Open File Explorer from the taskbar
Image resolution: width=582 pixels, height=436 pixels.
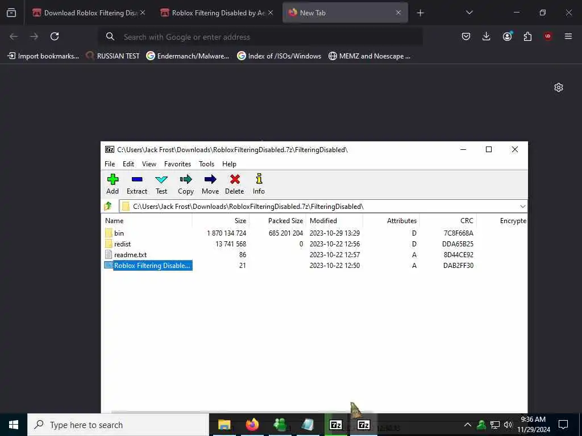(x=224, y=425)
